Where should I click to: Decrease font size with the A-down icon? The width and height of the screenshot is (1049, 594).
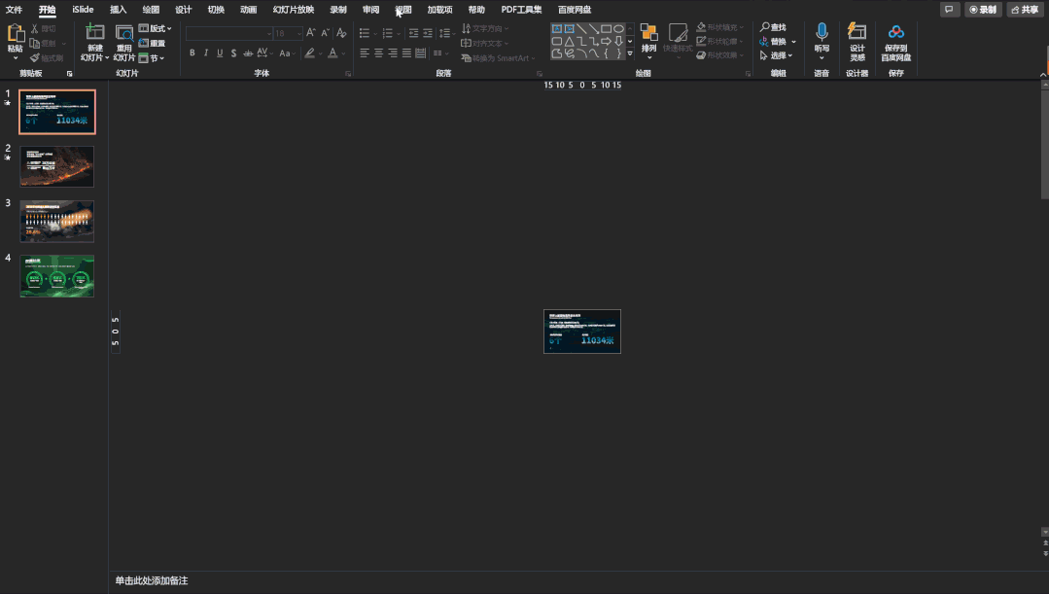(x=325, y=33)
